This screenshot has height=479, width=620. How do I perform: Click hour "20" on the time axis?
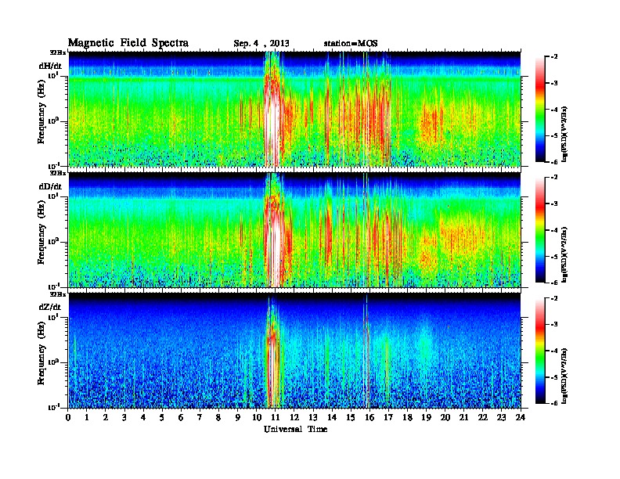(445, 417)
